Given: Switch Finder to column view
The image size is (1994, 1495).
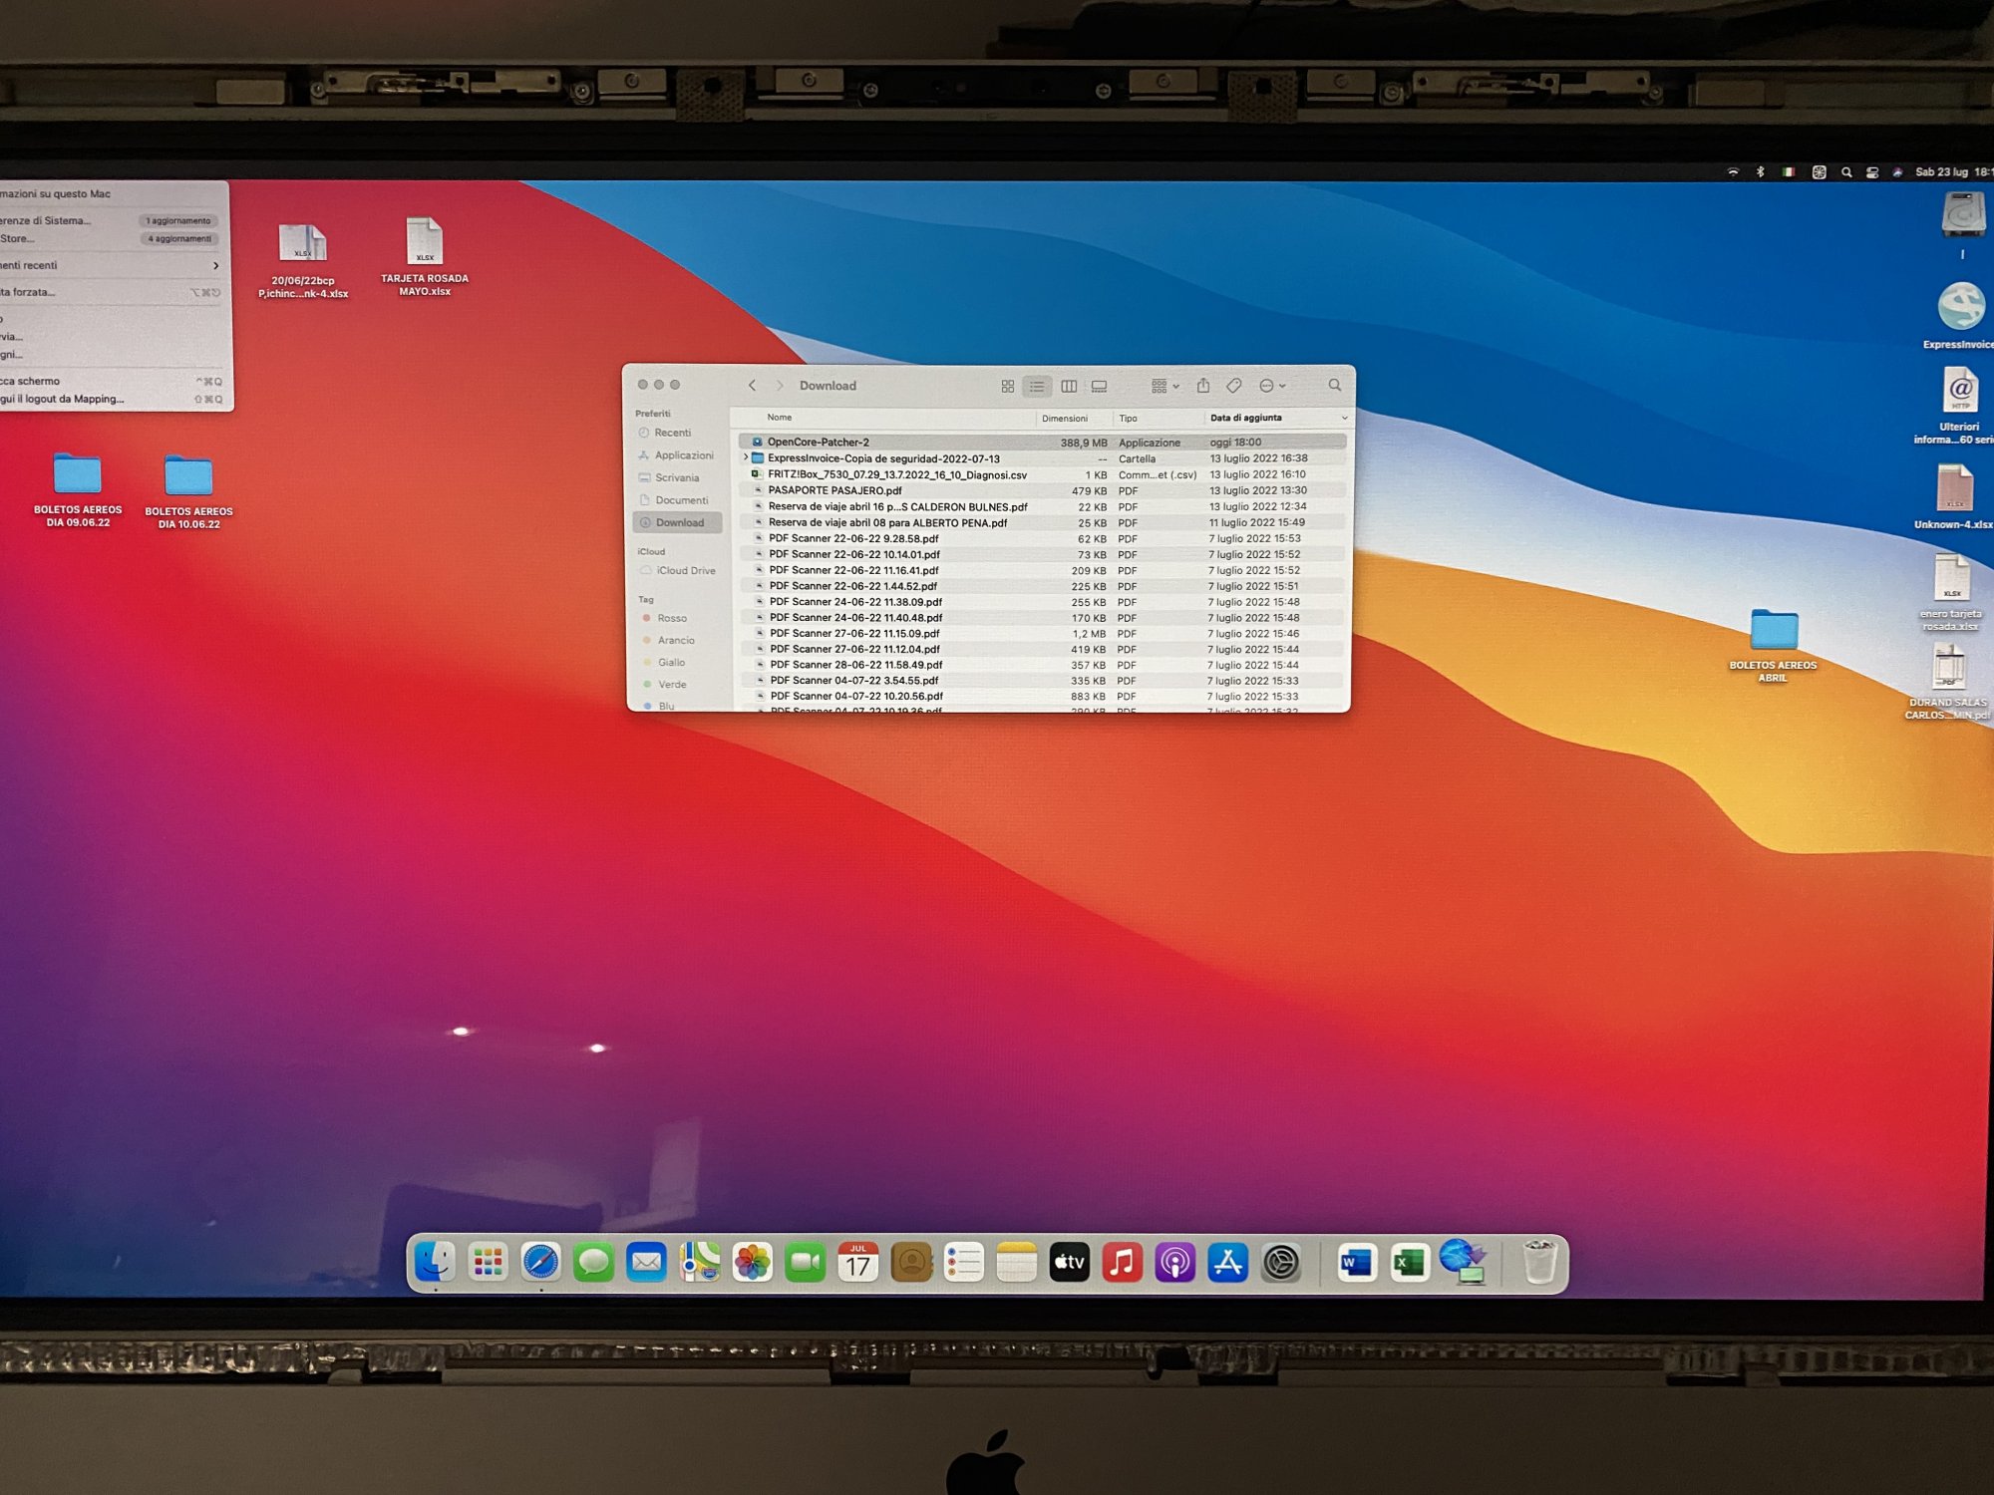Looking at the screenshot, I should point(1068,386).
